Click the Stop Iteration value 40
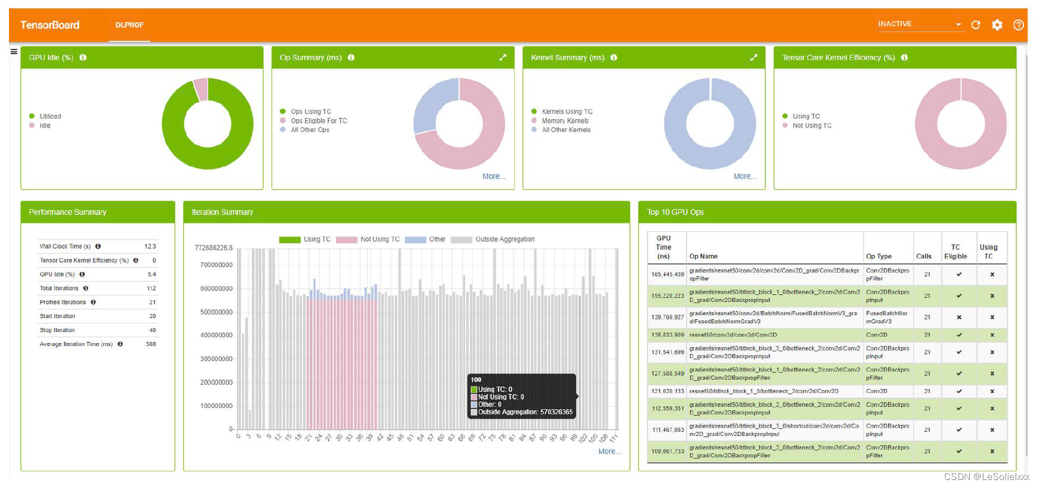The image size is (1039, 486). (x=153, y=331)
